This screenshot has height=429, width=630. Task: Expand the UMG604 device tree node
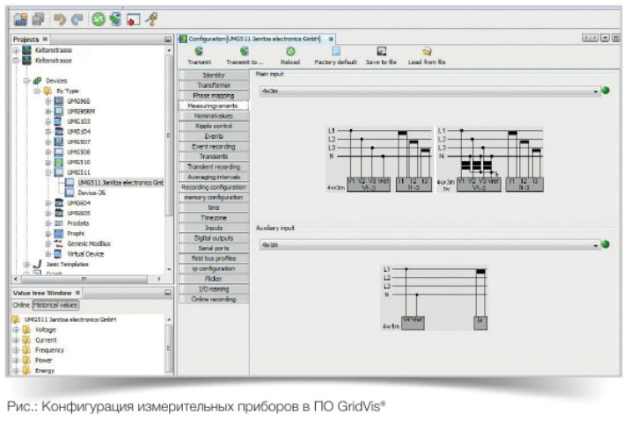[48, 203]
